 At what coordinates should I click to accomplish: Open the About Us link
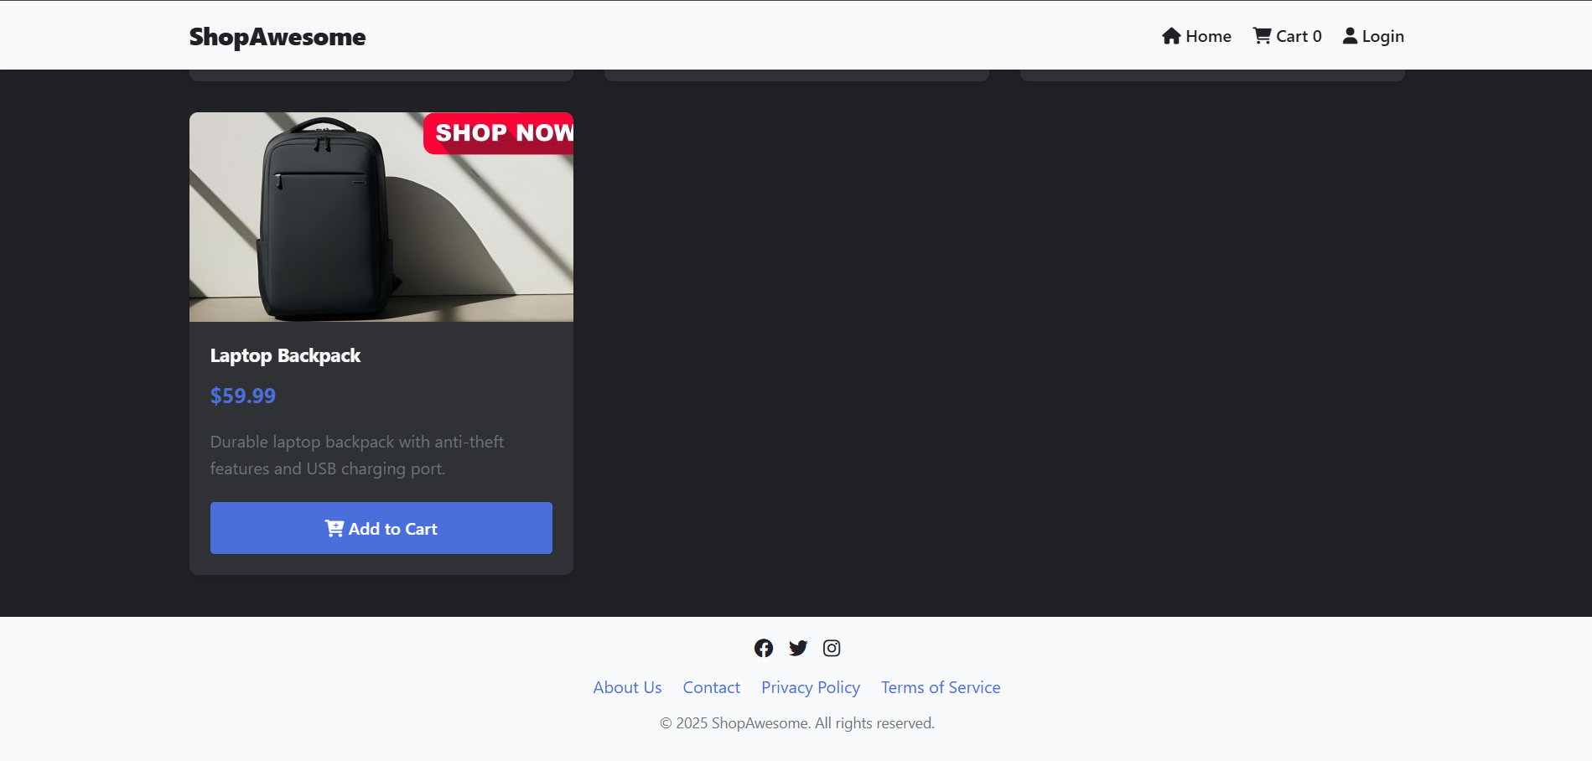[x=627, y=687]
